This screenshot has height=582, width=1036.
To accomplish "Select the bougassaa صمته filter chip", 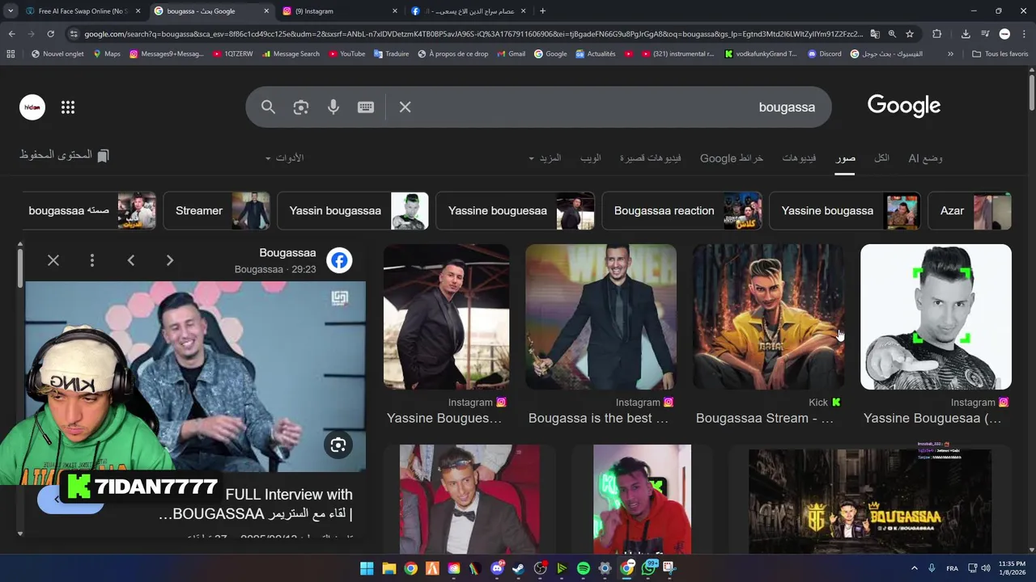I will point(89,210).
